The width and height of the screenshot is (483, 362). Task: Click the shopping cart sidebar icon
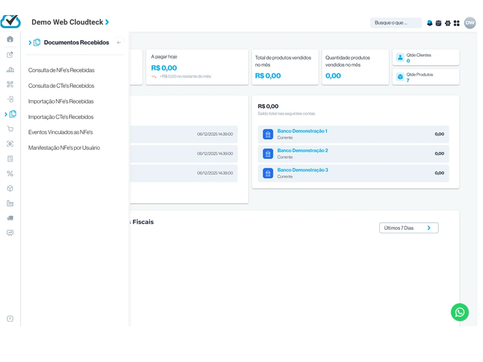[x=10, y=129]
